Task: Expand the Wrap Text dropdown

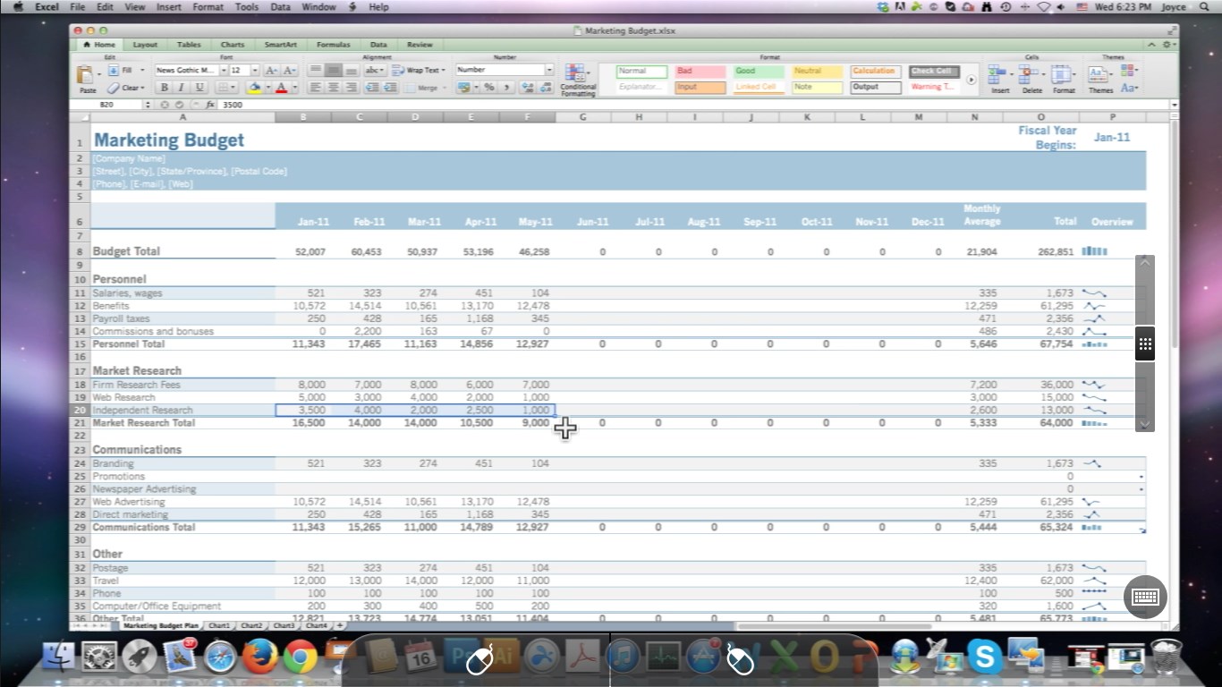Action: coord(443,70)
